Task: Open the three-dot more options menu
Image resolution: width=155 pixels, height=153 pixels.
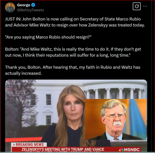Action: [x=145, y=6]
